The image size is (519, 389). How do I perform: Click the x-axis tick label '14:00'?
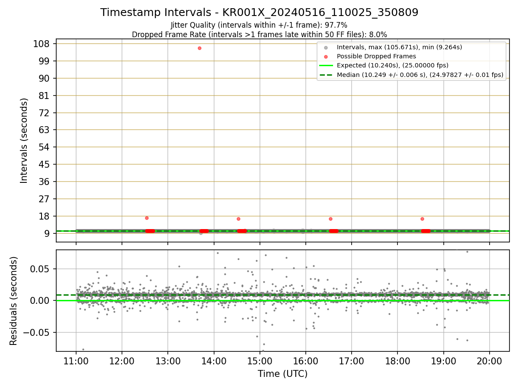pyautogui.click(x=214, y=361)
